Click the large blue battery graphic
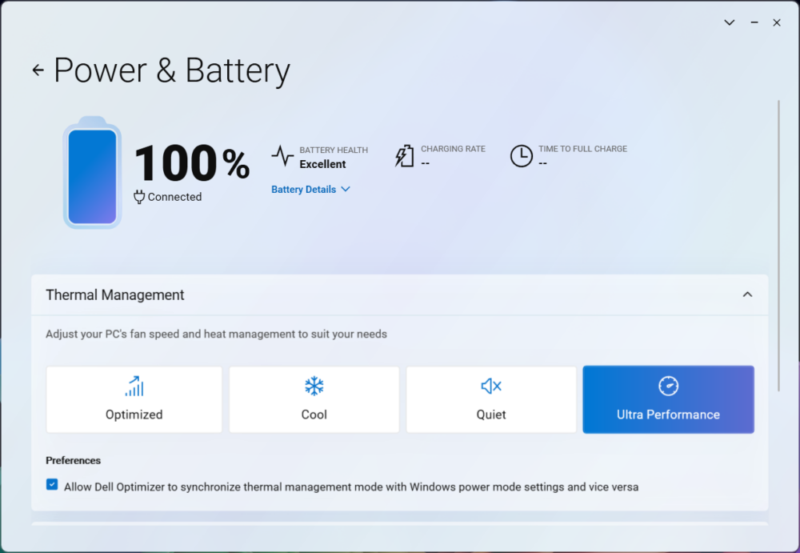800x553 pixels. (x=92, y=175)
